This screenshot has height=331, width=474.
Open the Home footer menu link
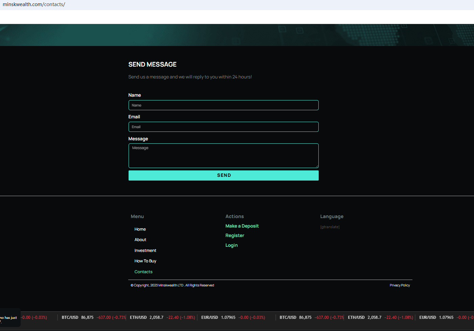click(140, 229)
